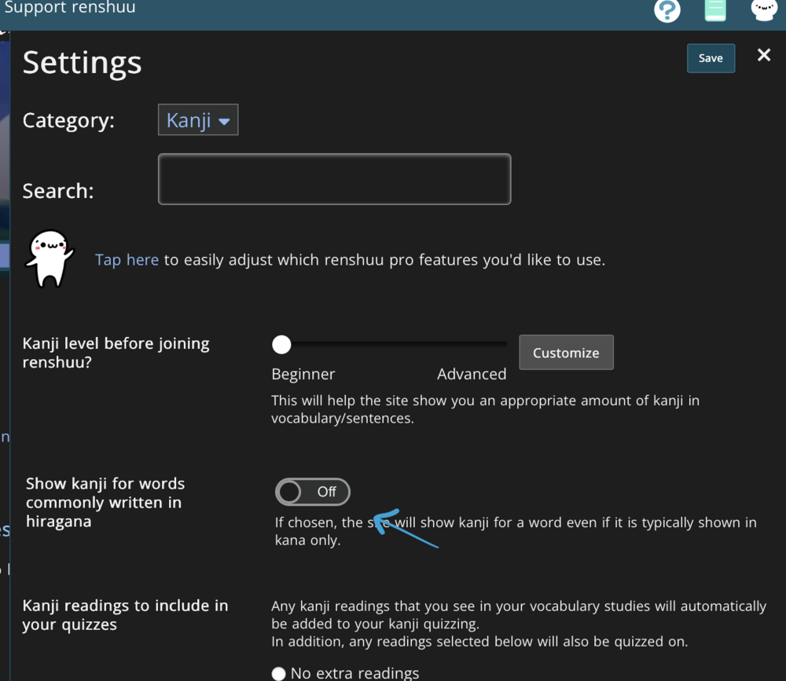The image size is (786, 681).
Task: Open the Category dropdown showing Kanji
Action: (x=198, y=120)
